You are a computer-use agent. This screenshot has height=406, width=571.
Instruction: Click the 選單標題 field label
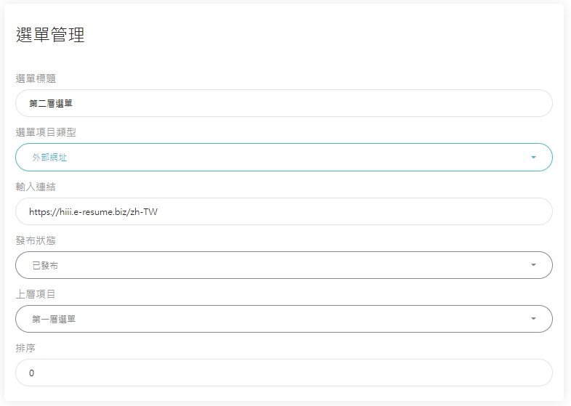point(37,78)
